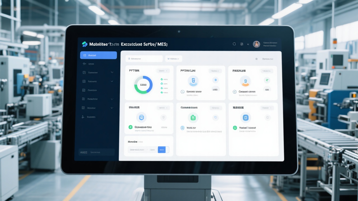The width and height of the screenshot is (358, 201).
Task: Select the highlighted blue sidebar menu item
Action: coord(98,55)
